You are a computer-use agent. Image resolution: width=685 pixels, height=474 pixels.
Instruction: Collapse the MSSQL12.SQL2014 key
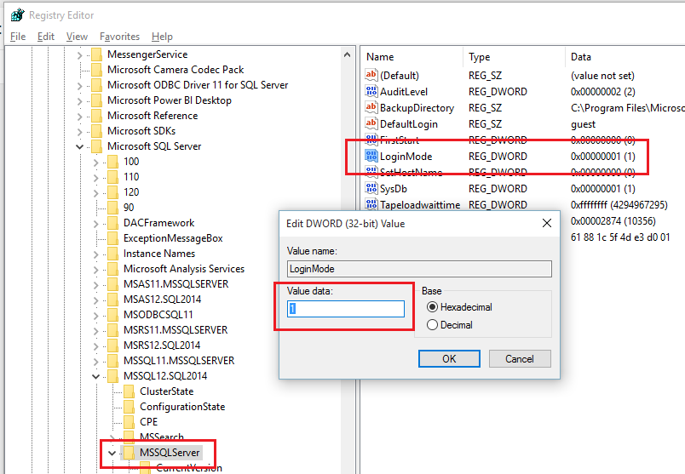(95, 376)
